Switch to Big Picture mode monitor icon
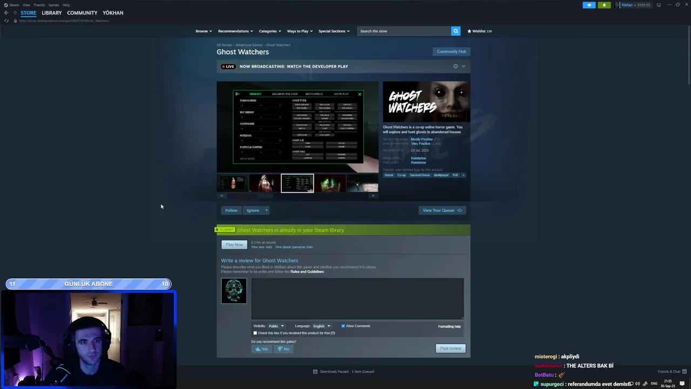This screenshot has width=691, height=389. click(659, 5)
